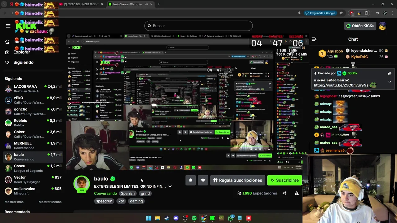The image size is (397, 223).
Task: Open the browser Extensions puzzle icon
Action: (367, 13)
